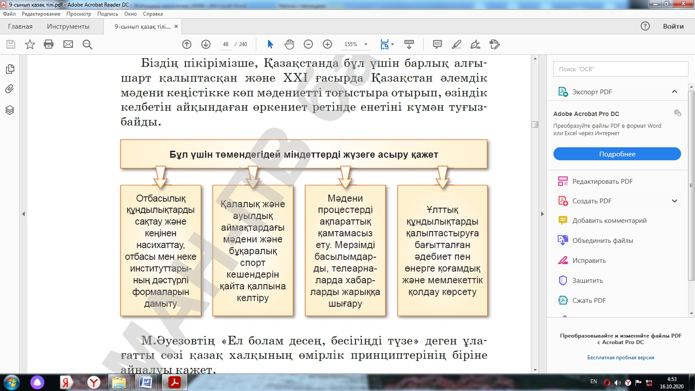Send file by email envelope icon
The width and height of the screenshot is (695, 391).
[68, 44]
